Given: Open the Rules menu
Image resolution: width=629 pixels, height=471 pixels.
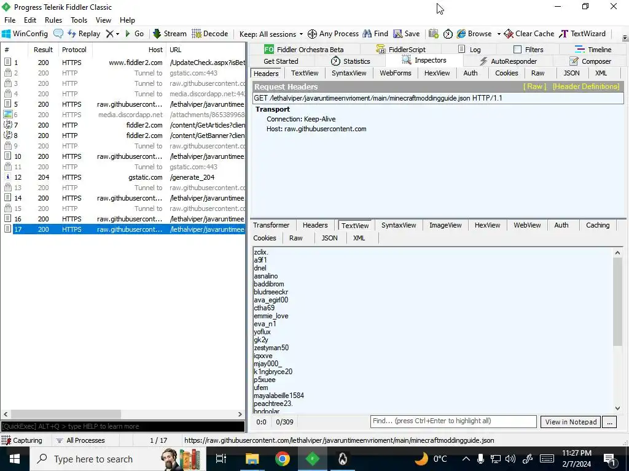Looking at the screenshot, I should point(53,20).
